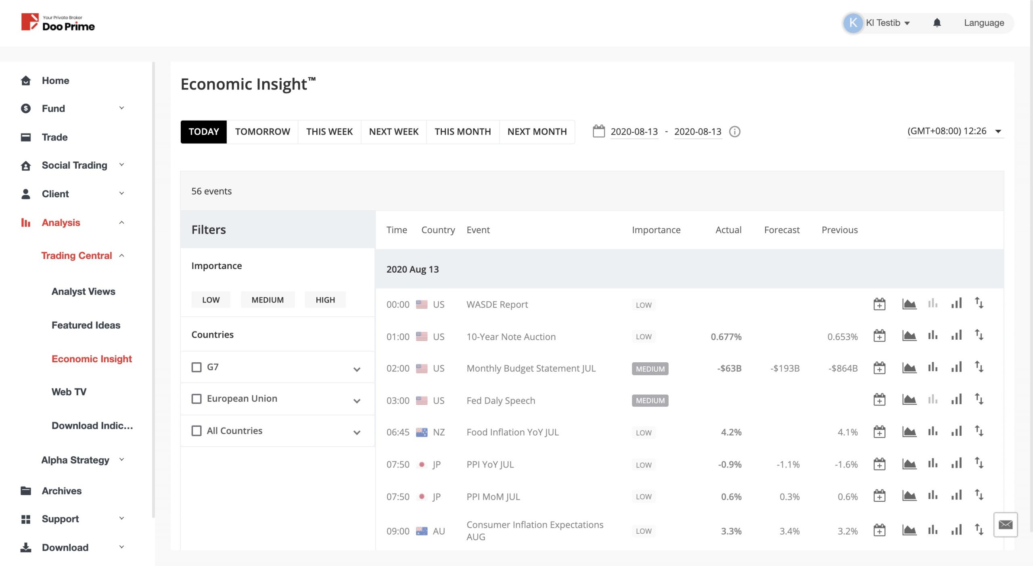
Task: Add PPI YoY JUL to calendar
Action: coord(879,464)
